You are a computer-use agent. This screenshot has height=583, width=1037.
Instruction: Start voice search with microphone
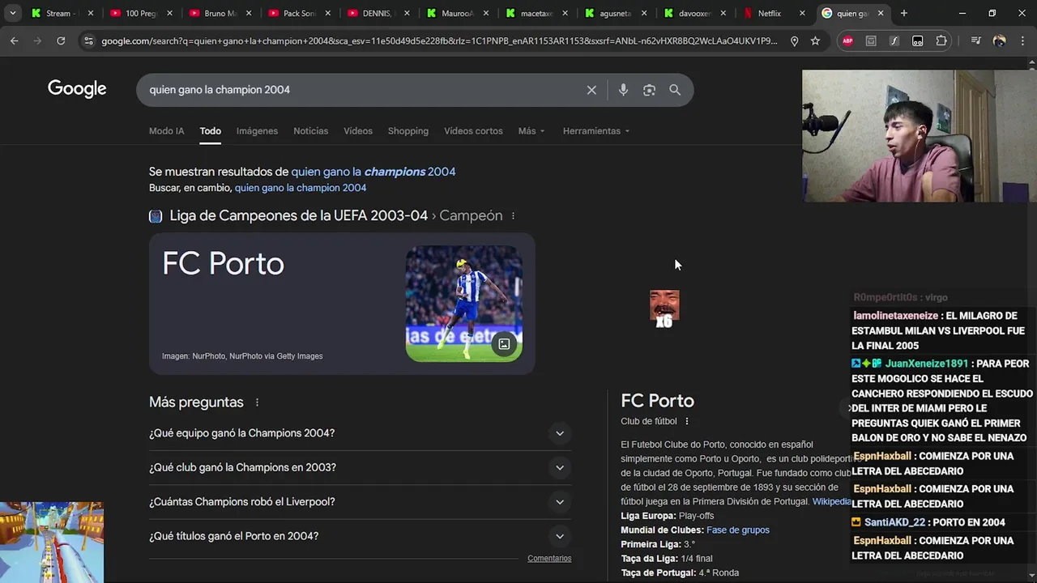coord(623,90)
